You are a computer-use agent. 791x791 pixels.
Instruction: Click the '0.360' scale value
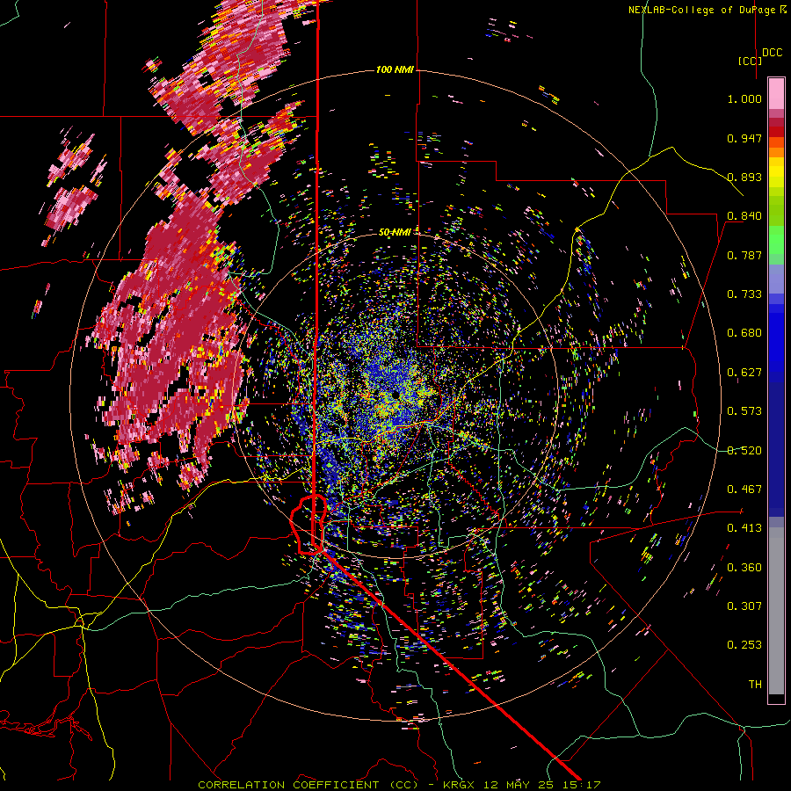coord(744,568)
